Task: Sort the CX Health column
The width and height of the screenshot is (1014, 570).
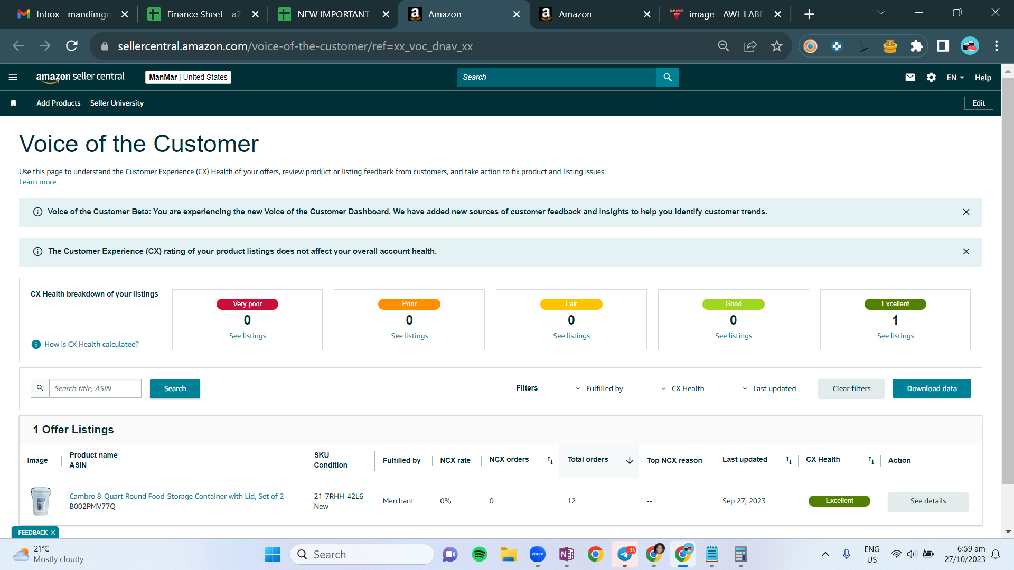Action: point(871,460)
